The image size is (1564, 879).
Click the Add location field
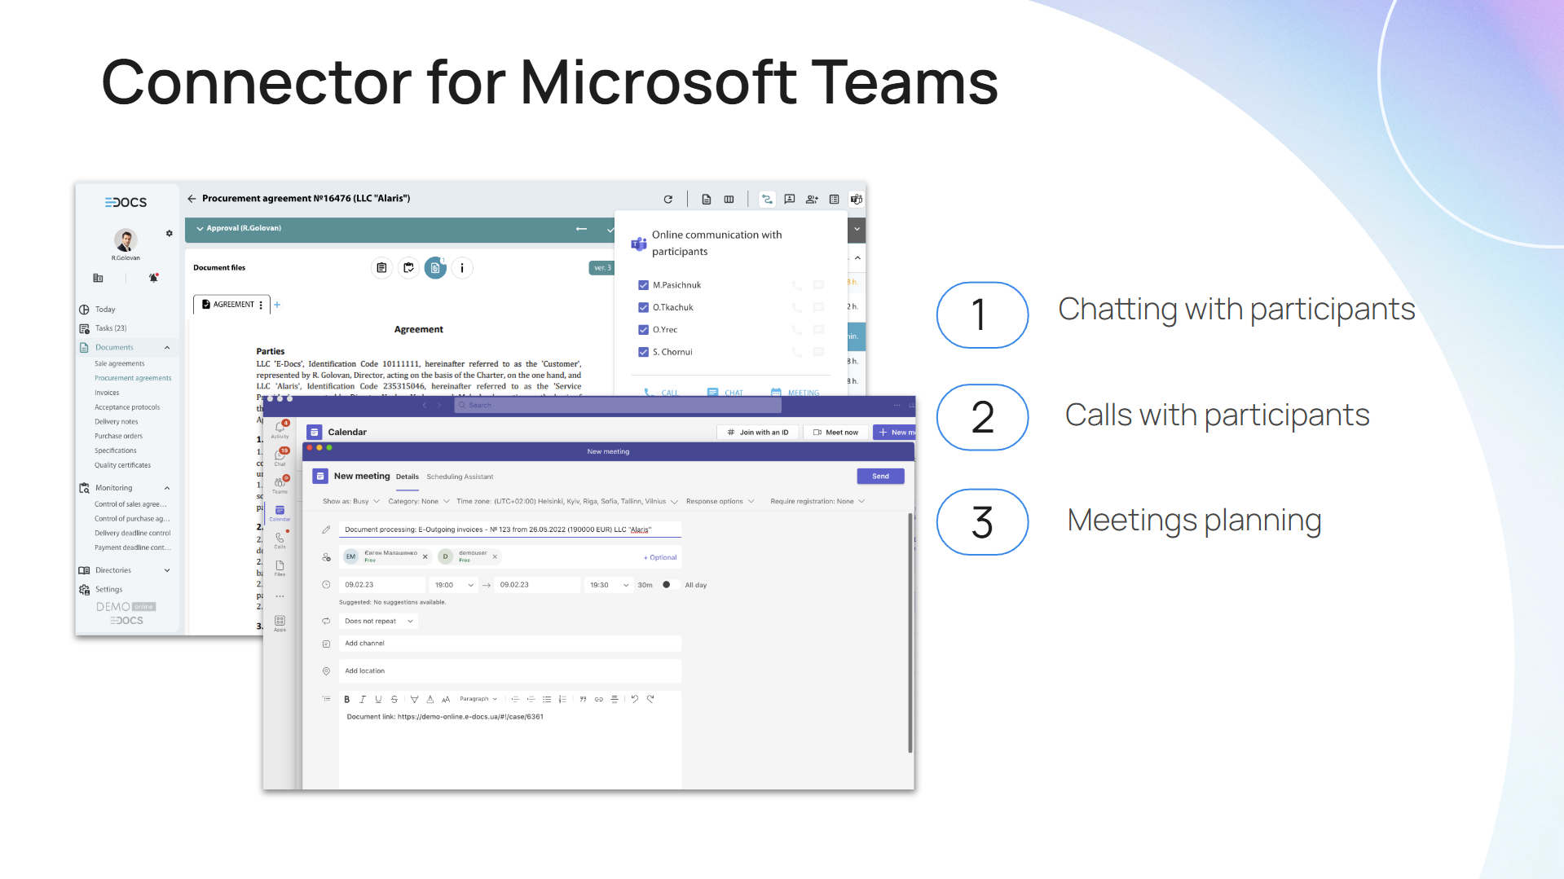coord(510,671)
